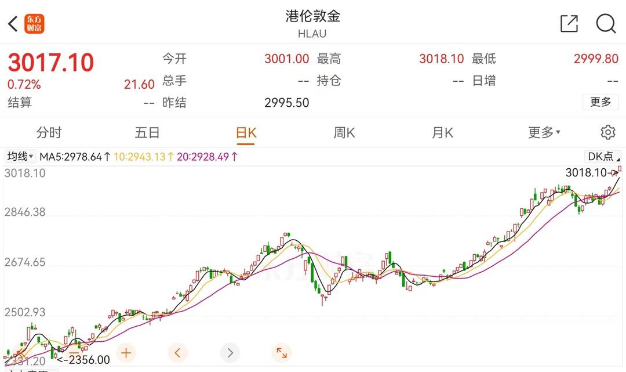This screenshot has height=372, width=626.
Task: Shift chart earlier with left chevron button
Action: [178, 352]
